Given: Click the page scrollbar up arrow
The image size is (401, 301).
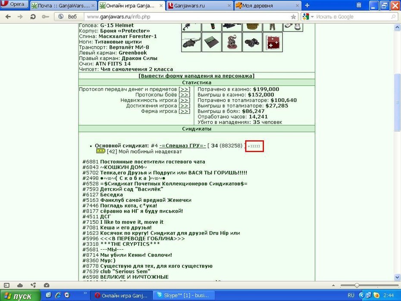Looking at the screenshot, I should coord(398,27).
